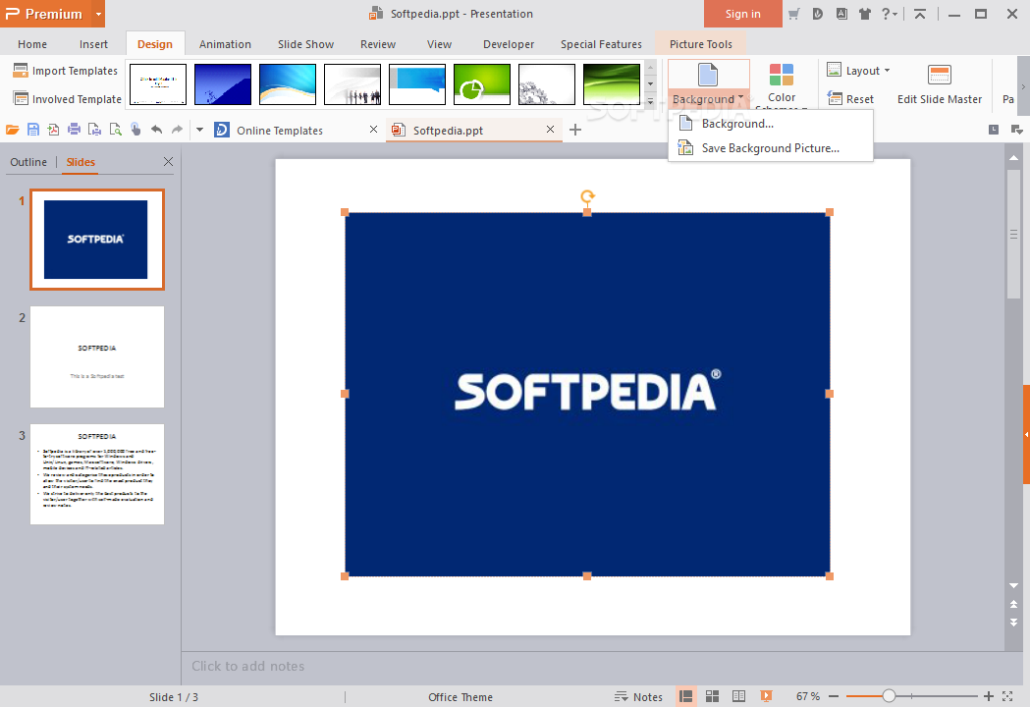Image resolution: width=1030 pixels, height=707 pixels.
Task: Select slide 2 thumbnail
Action: 97,356
